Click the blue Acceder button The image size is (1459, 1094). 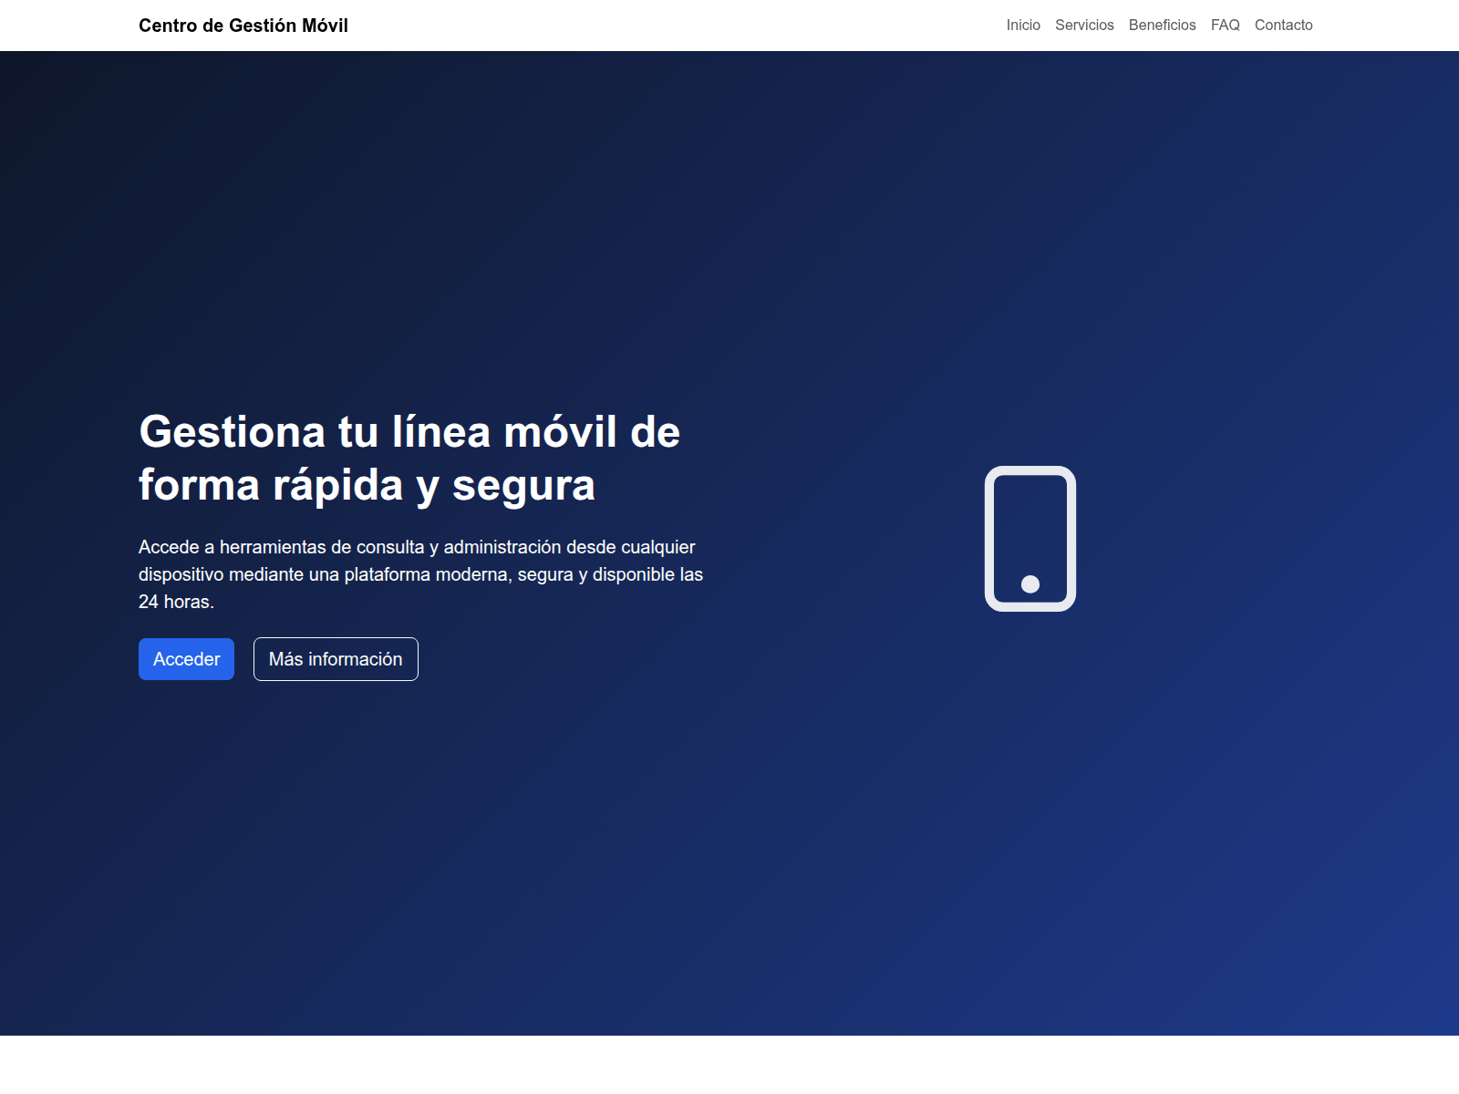186,659
